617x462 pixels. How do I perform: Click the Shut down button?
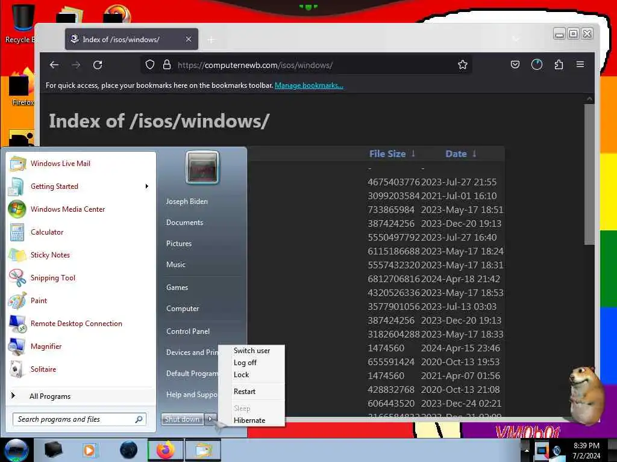pyautogui.click(x=182, y=419)
